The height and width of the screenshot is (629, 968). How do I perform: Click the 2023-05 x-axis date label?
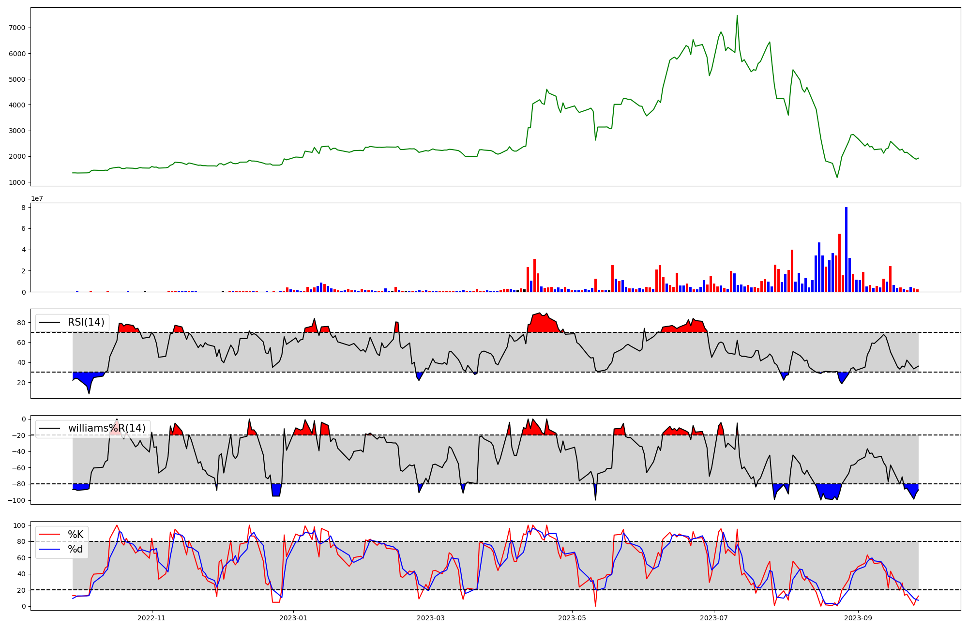point(572,618)
